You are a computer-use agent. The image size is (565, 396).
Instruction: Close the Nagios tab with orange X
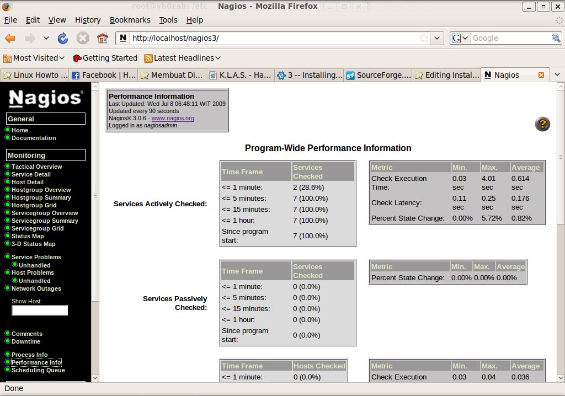541,75
